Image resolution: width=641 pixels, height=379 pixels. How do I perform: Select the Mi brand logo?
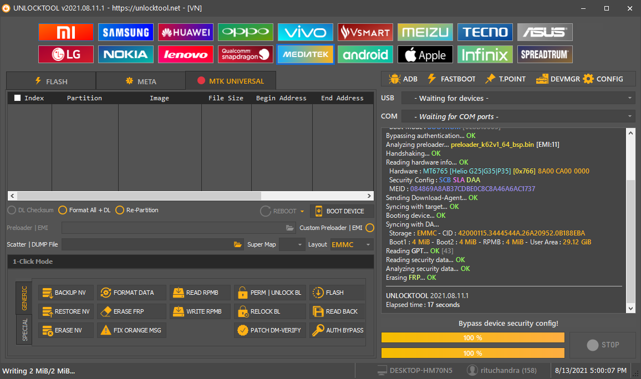point(66,32)
